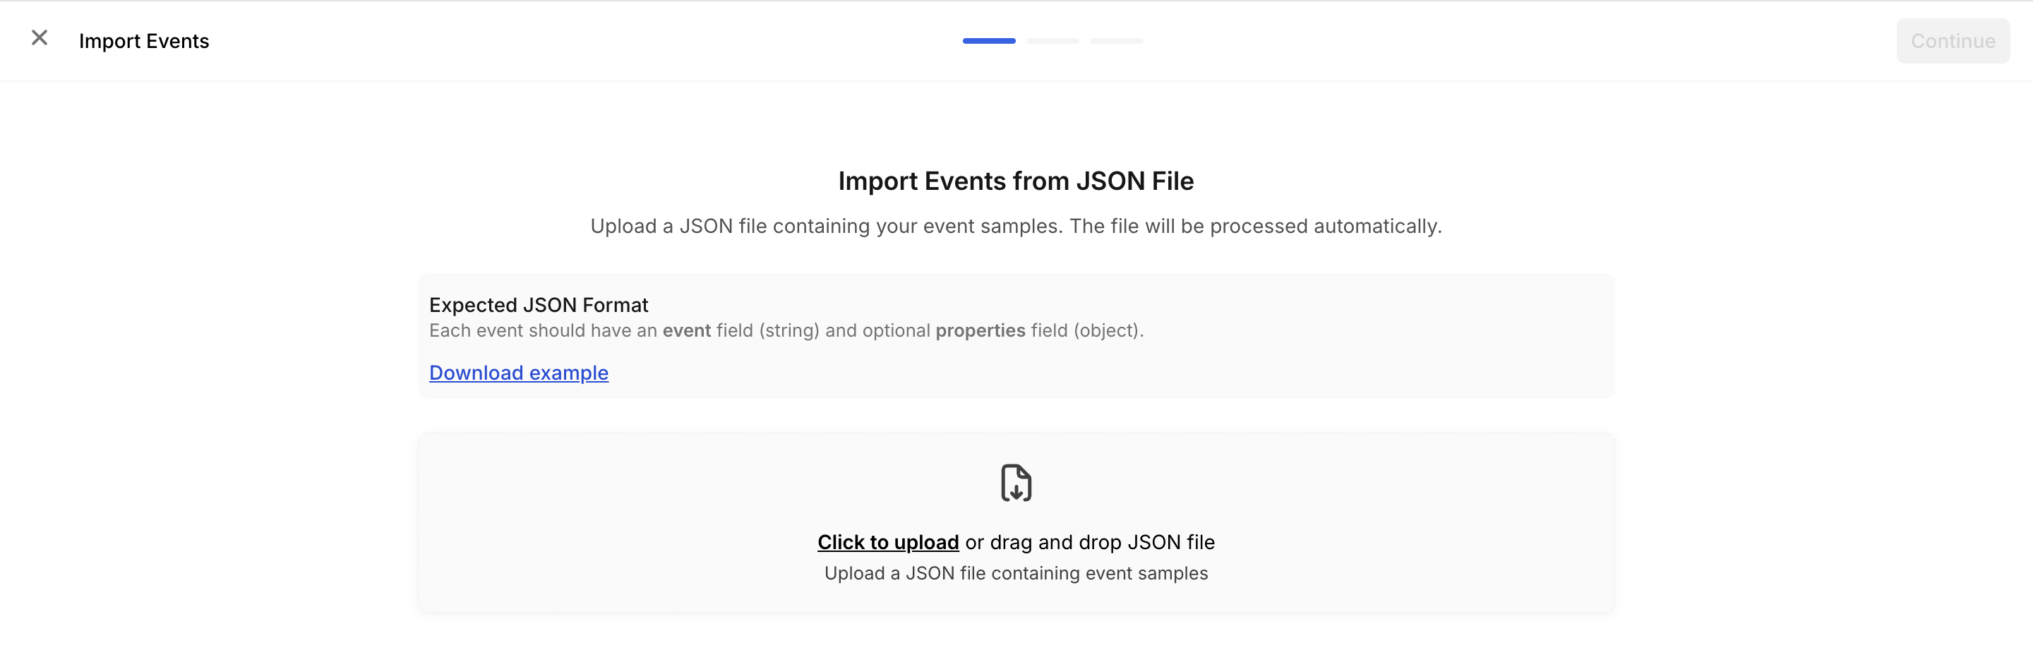Click the 'Click to upload' link
The height and width of the screenshot is (655, 2033).
point(888,542)
